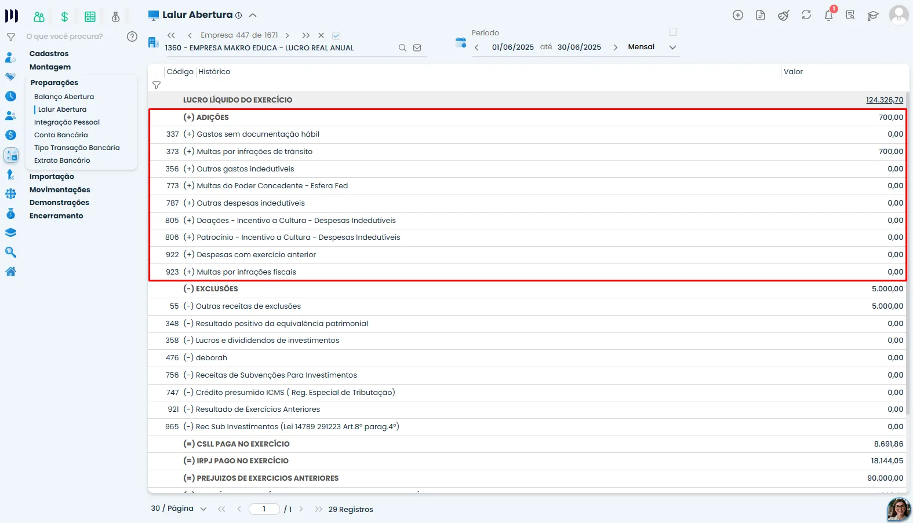Viewport: 913px width, 523px height.
Task: Click the money bag icon in top bar
Action: tap(115, 17)
